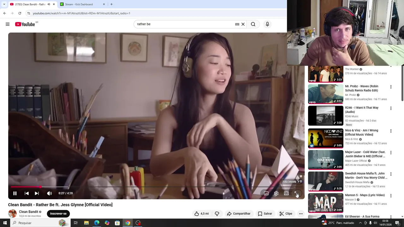
Task: Play Mr. Probz Waves thumbnail
Action: [325, 94]
